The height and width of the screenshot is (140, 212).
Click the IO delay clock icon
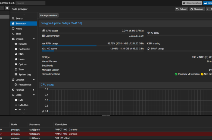pyautogui.click(x=148, y=33)
